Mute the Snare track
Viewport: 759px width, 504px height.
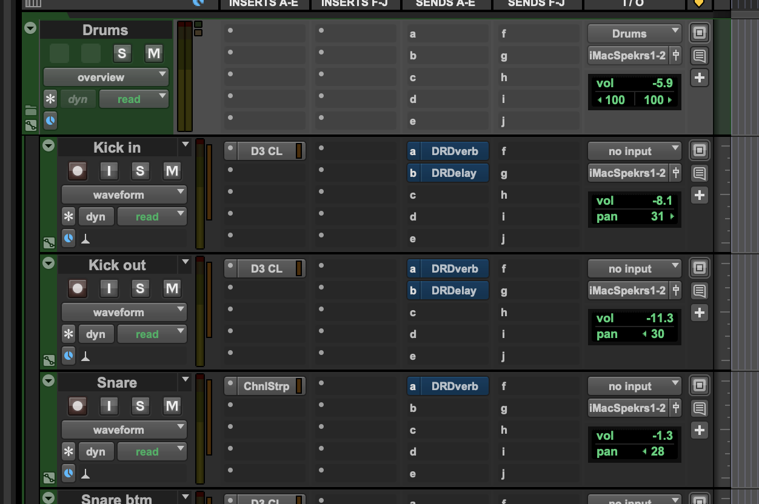point(172,406)
